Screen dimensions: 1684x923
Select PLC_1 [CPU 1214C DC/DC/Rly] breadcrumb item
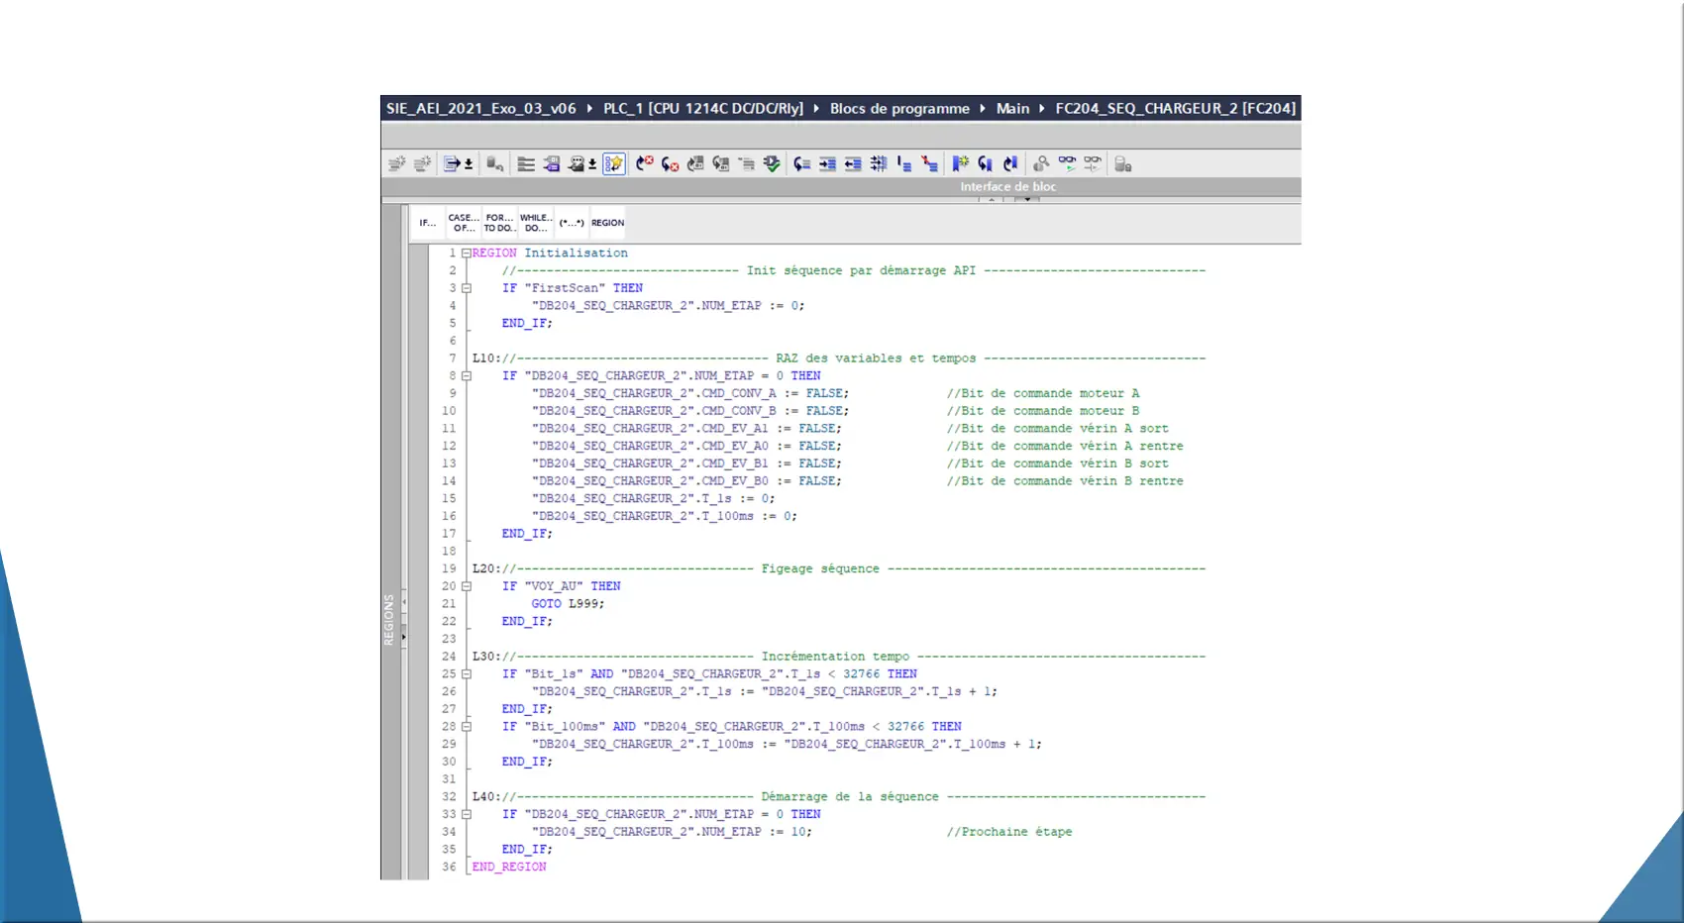(703, 108)
